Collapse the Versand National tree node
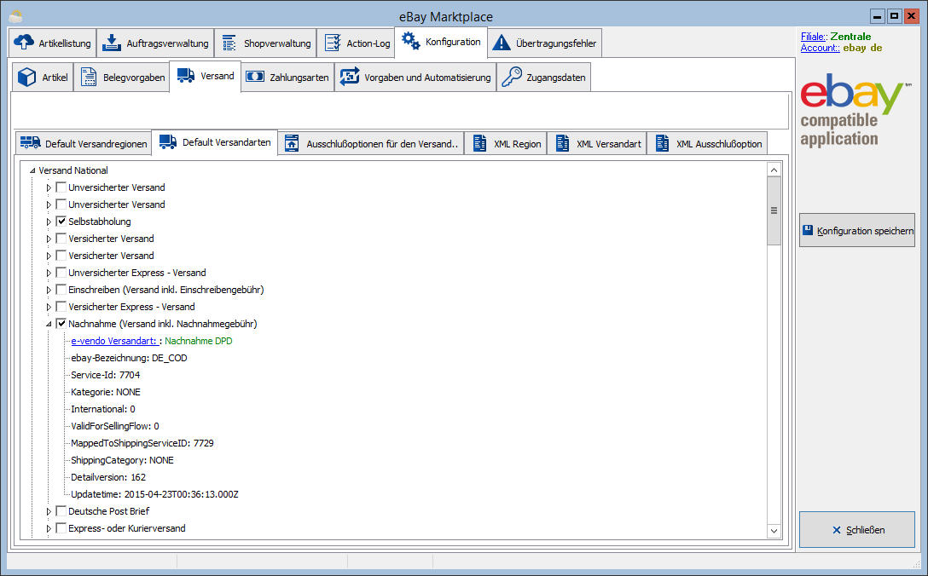 pos(32,170)
